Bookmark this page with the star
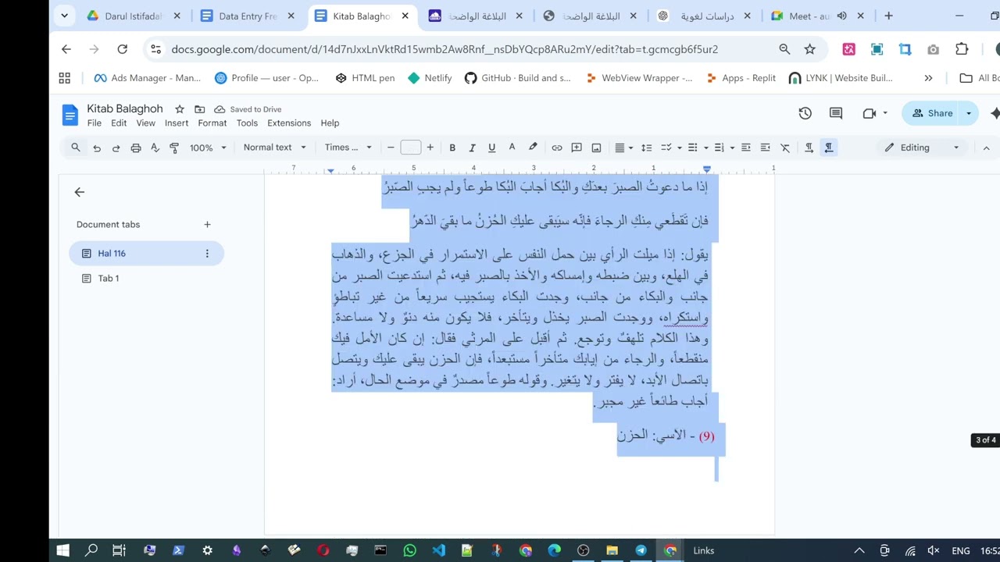Viewport: 1000px width, 562px height. (810, 49)
